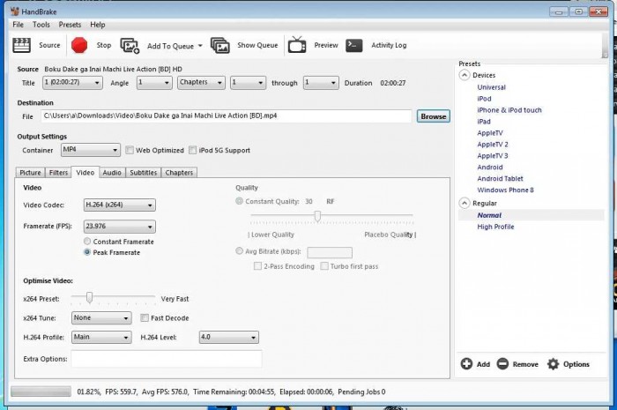Click the plus Add preset icon
Screen dimensions: 617x410
466,364
